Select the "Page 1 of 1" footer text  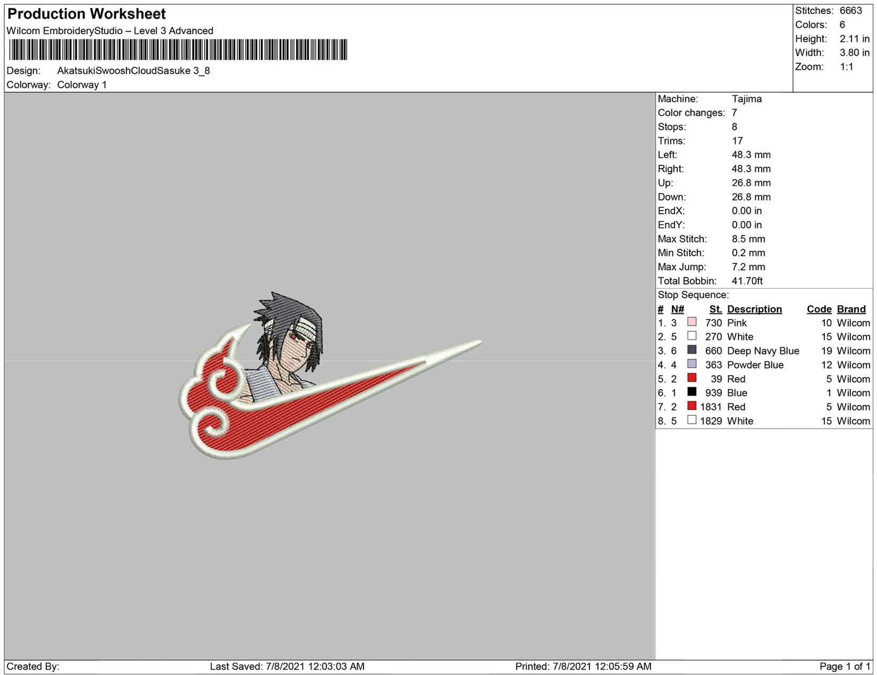tap(845, 667)
